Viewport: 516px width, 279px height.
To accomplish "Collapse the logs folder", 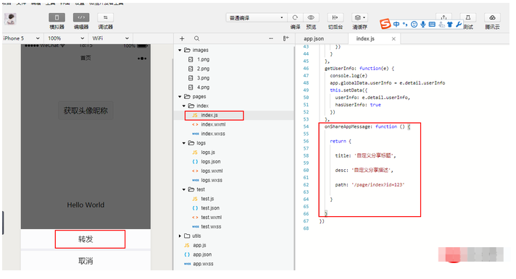I will 183,143.
